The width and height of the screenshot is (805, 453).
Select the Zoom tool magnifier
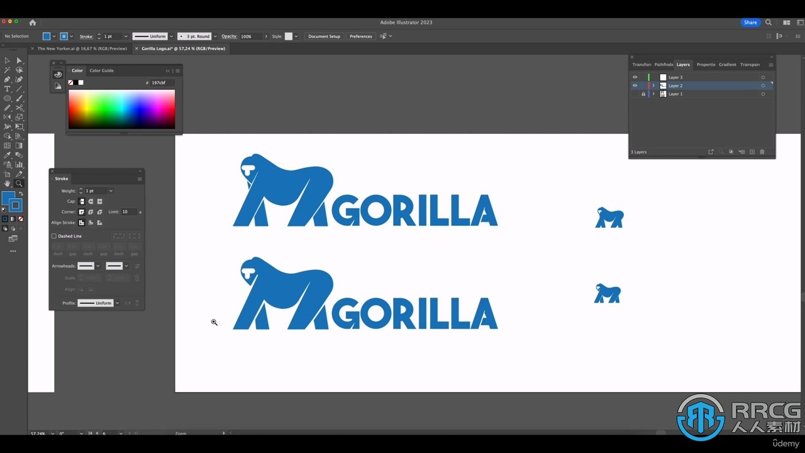click(x=19, y=184)
